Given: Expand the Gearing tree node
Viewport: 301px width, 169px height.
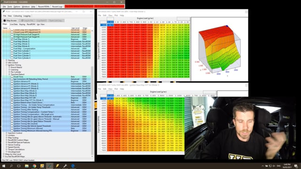Looking at the screenshot, I should (7, 61).
